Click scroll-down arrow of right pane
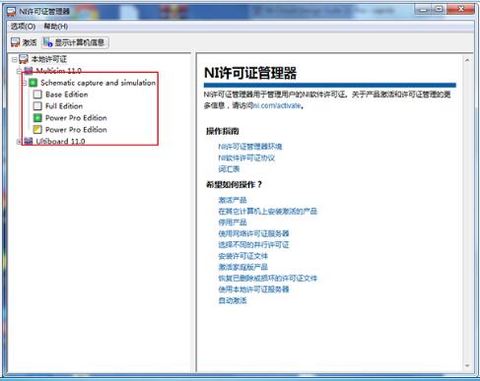This screenshot has width=480, height=381. 467,365
